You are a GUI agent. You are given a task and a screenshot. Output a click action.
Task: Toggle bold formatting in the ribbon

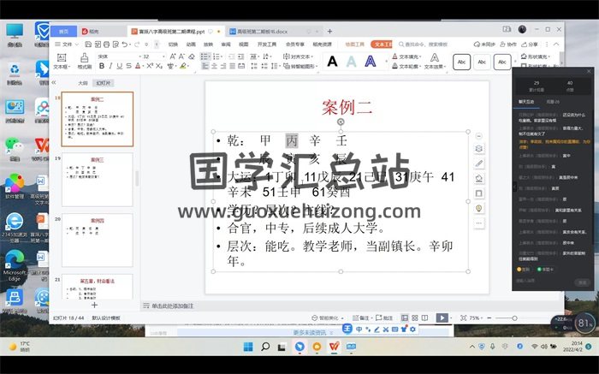100,66
